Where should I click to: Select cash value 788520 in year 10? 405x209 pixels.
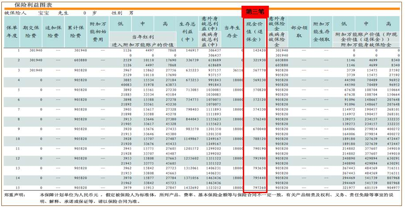[259, 139]
